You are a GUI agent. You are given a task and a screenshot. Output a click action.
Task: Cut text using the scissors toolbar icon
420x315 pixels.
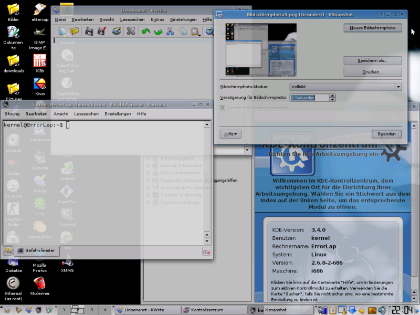tap(169, 30)
